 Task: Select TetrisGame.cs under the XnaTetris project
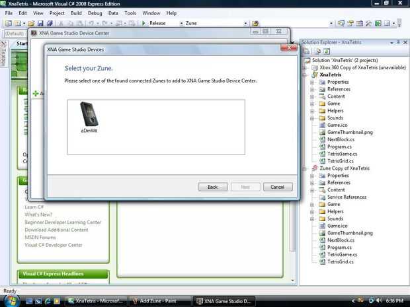pos(342,154)
